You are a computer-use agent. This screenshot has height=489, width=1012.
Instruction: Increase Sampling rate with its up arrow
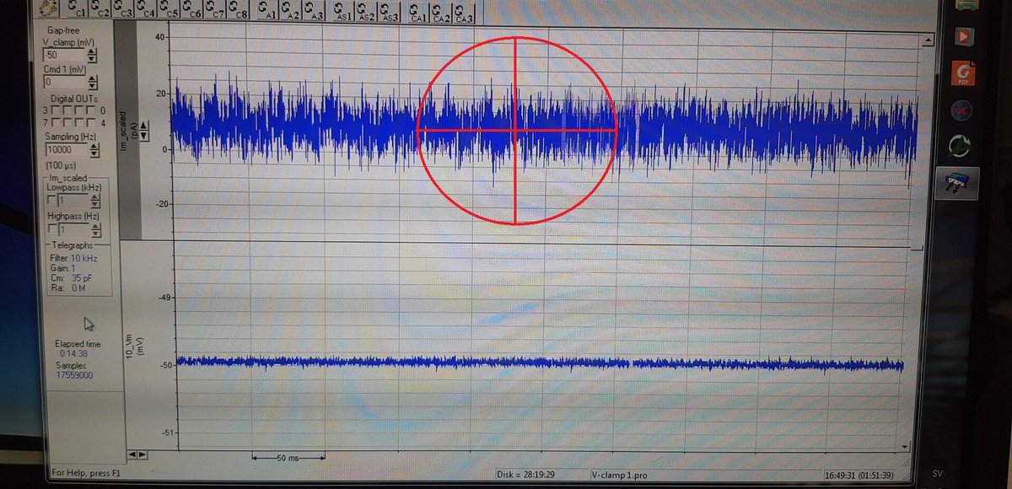pyautogui.click(x=94, y=146)
